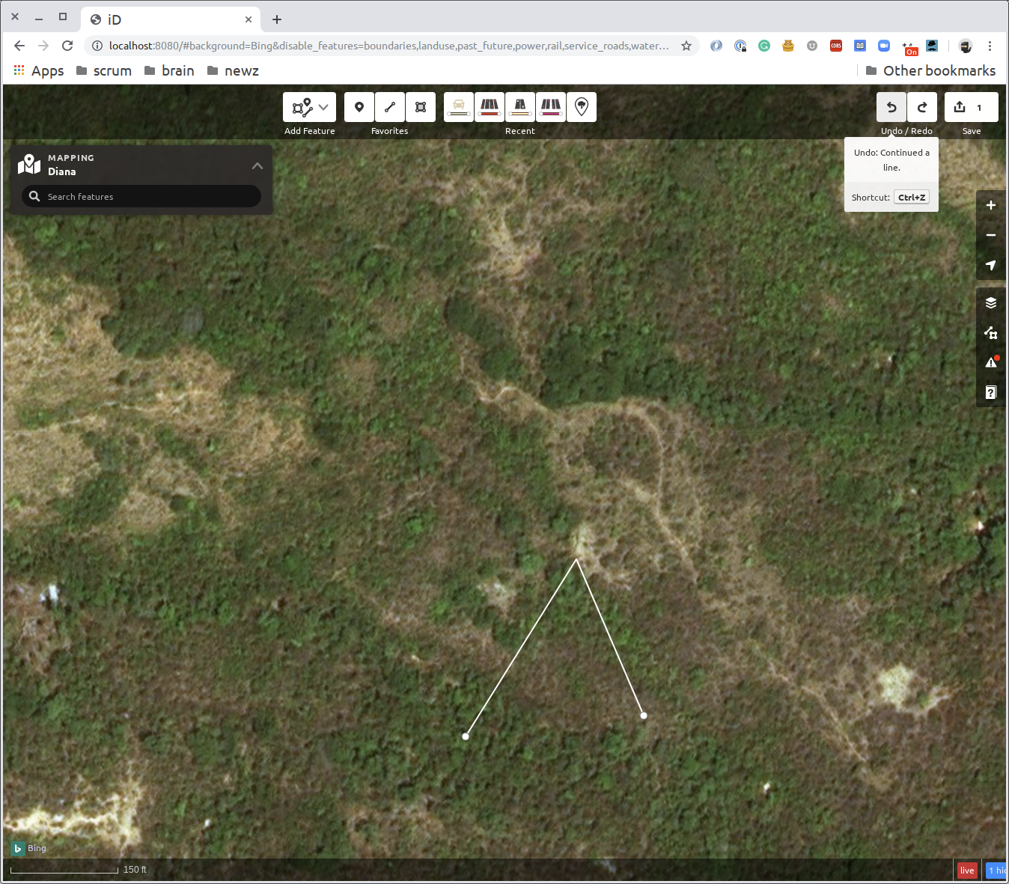
Task: Choose the recent tree point preset
Action: [582, 107]
